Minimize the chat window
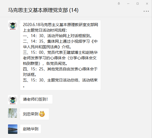This screenshot has width=152, height=138. 128,4
